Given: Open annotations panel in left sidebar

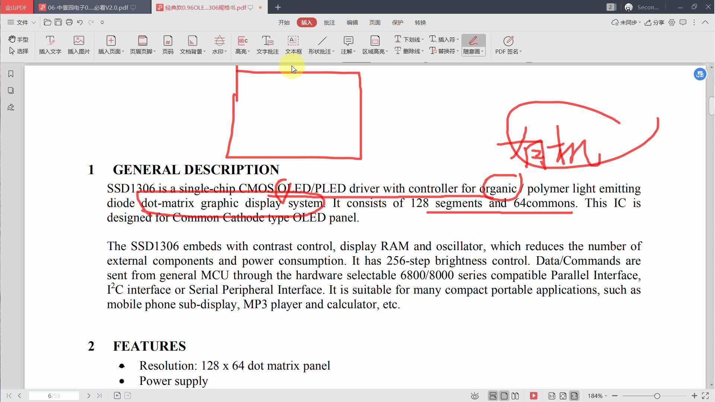Looking at the screenshot, I should (x=11, y=107).
